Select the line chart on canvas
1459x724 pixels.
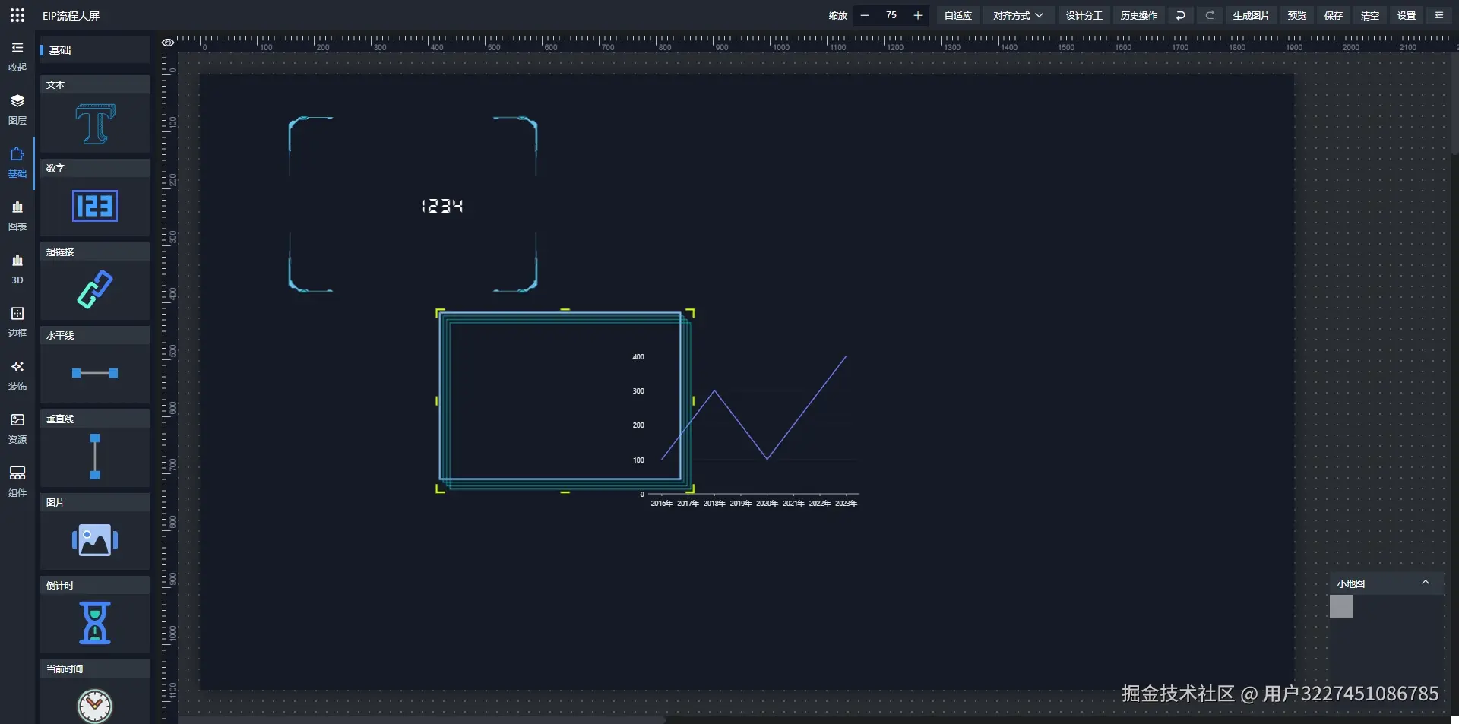[747, 429]
